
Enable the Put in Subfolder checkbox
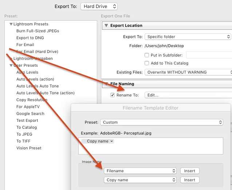[x=147, y=55]
